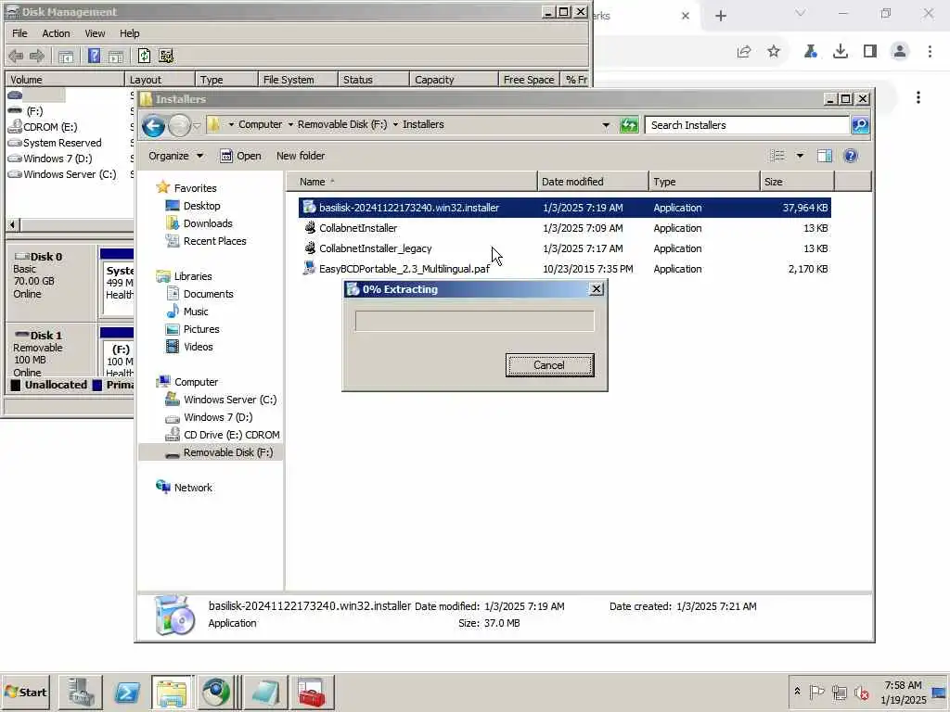Click the Start button
This screenshot has height=712, width=950.
coord(26,693)
